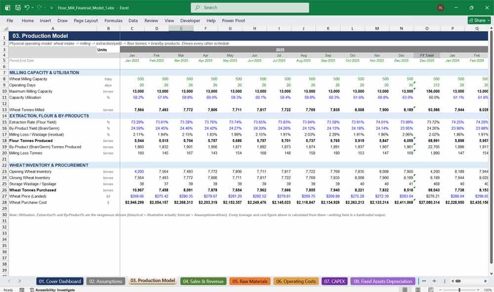494x292 pixels.
Task: Open the Review ribbon tab
Action: 151,20
